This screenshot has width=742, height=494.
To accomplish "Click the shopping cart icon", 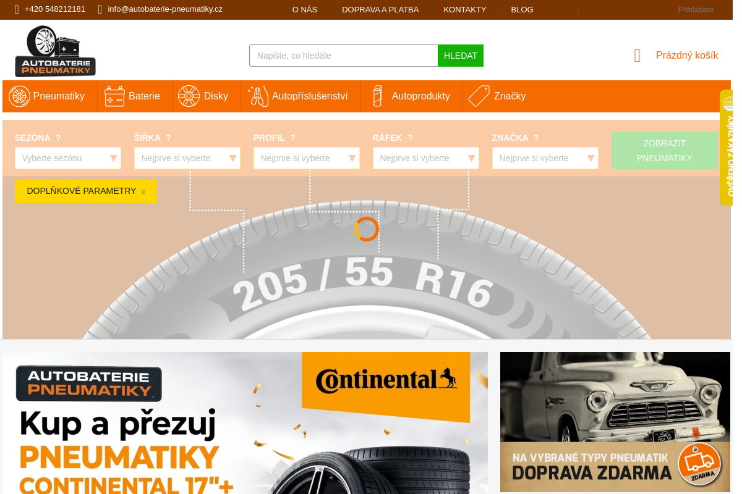I will pos(638,56).
